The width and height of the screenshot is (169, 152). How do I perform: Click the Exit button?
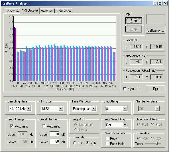click(155, 89)
